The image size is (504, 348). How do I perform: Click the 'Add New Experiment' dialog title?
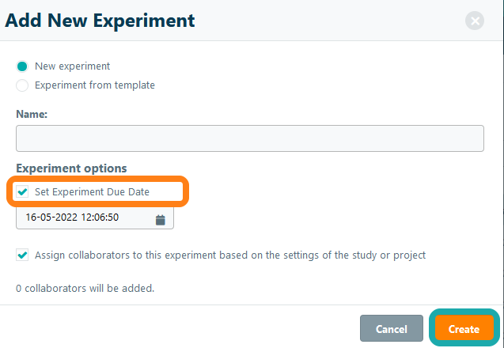(x=100, y=21)
